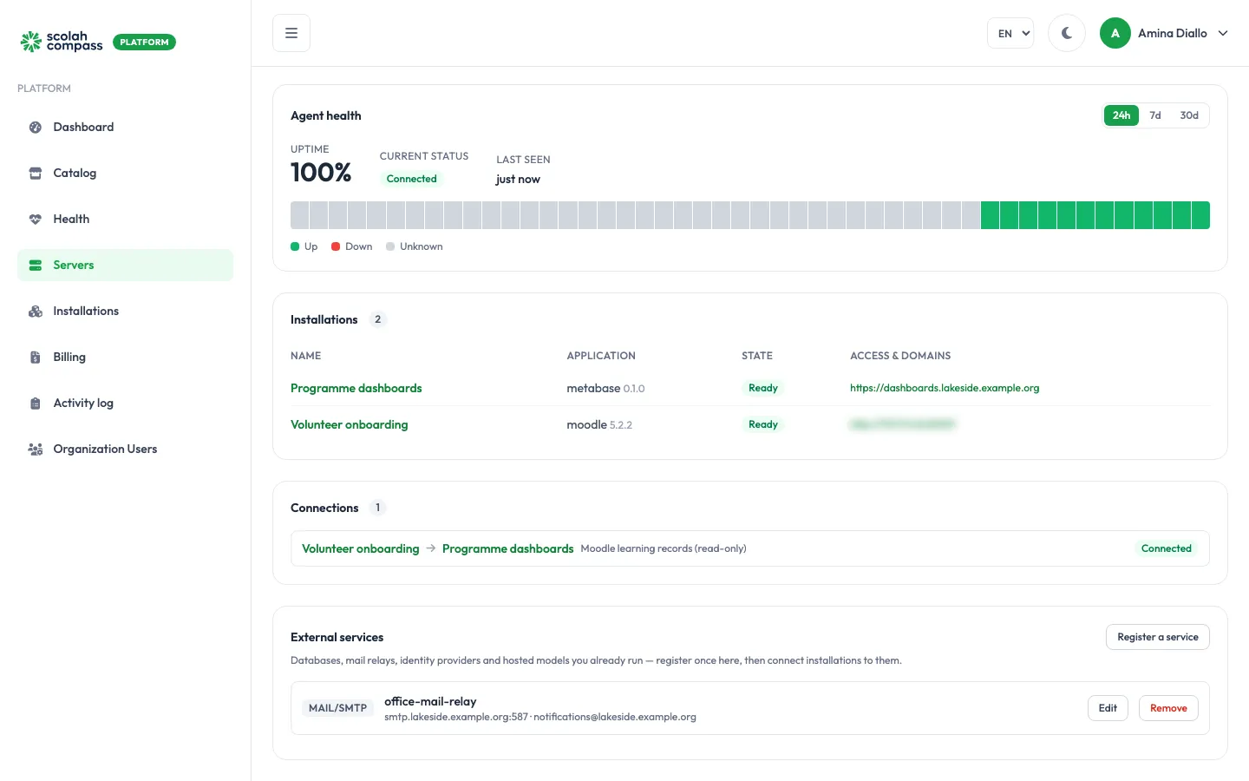Screen dimensions: 1249x781
Task: Click the Ready state for moodle row
Action: click(763, 424)
